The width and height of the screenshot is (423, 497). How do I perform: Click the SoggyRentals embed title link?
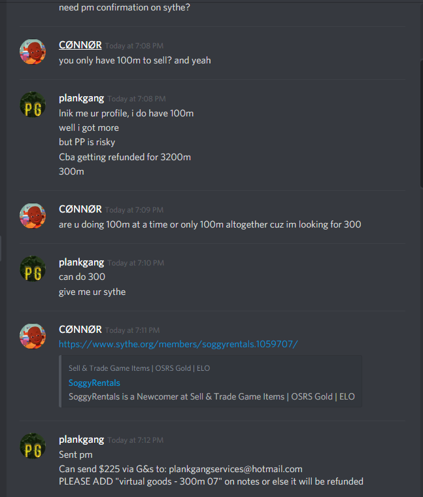(94, 383)
